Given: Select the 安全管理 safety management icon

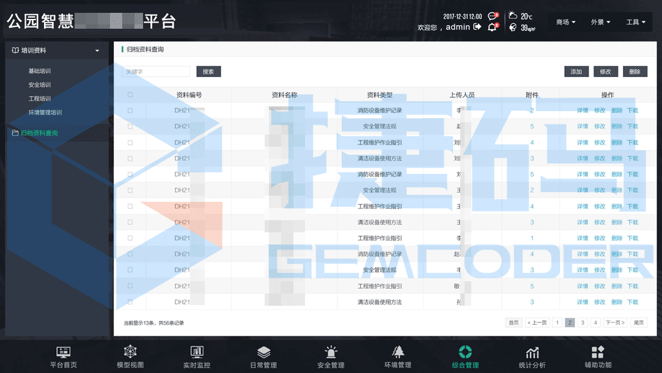Looking at the screenshot, I should pos(331,355).
